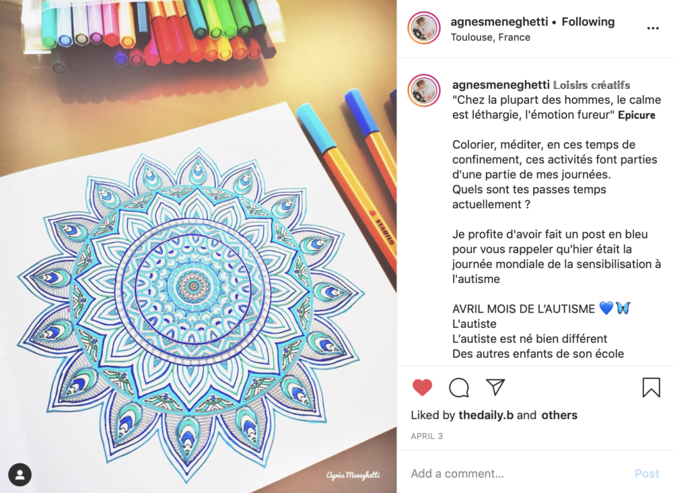Screen dimensions: 673x493
Task: Show tagged people via the person icon
Action: coord(20,475)
